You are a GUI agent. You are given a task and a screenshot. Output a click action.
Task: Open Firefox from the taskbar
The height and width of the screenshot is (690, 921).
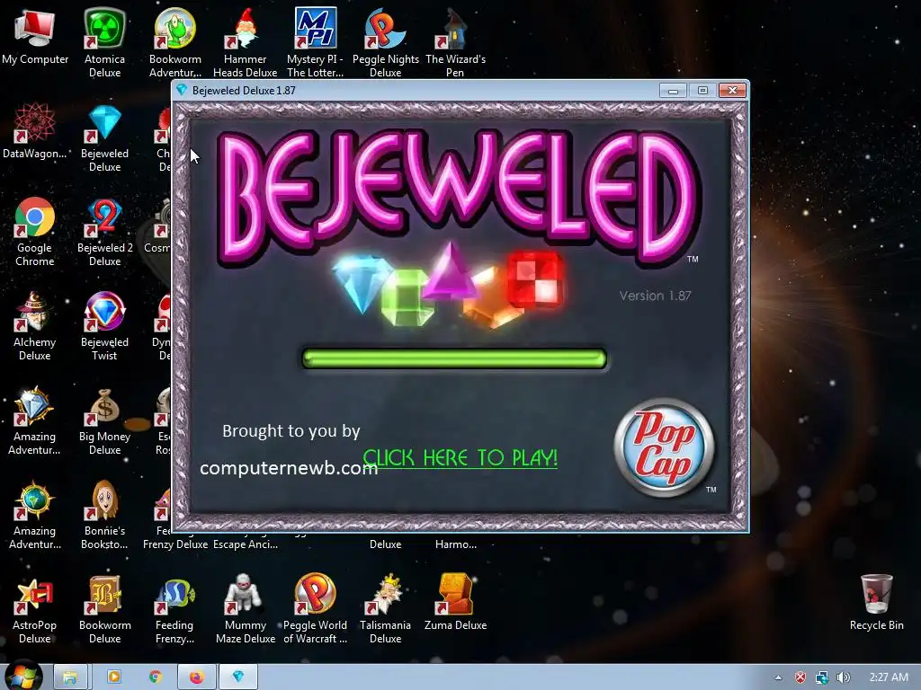coord(196,677)
